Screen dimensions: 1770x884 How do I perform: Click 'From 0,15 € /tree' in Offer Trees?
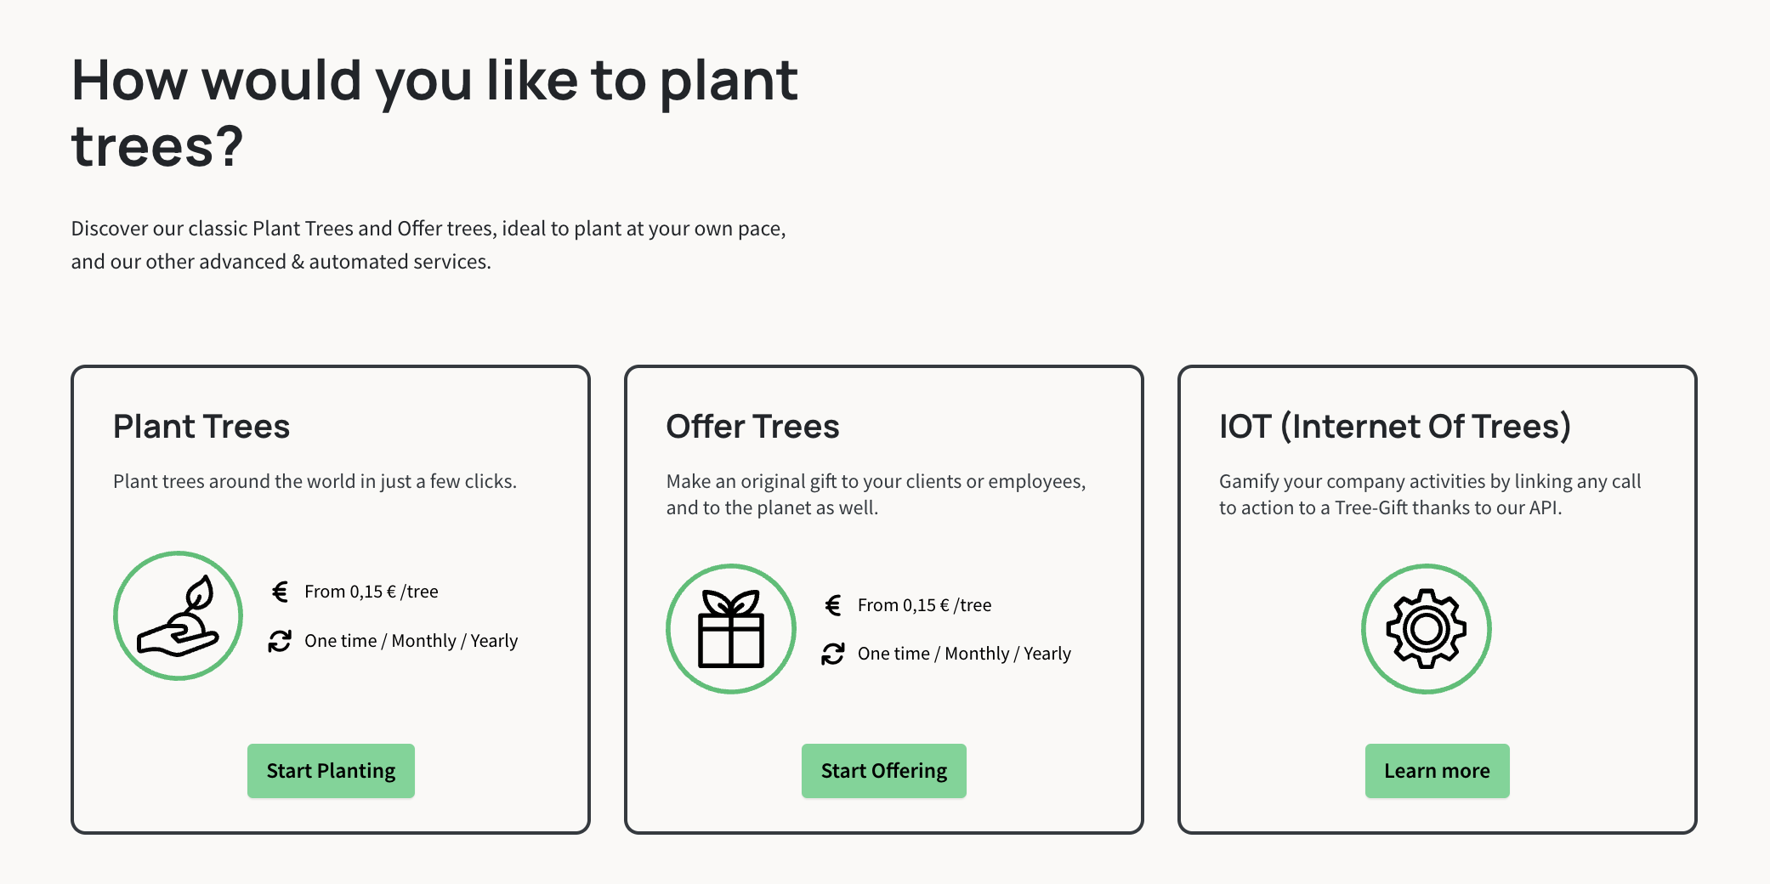coord(924,605)
